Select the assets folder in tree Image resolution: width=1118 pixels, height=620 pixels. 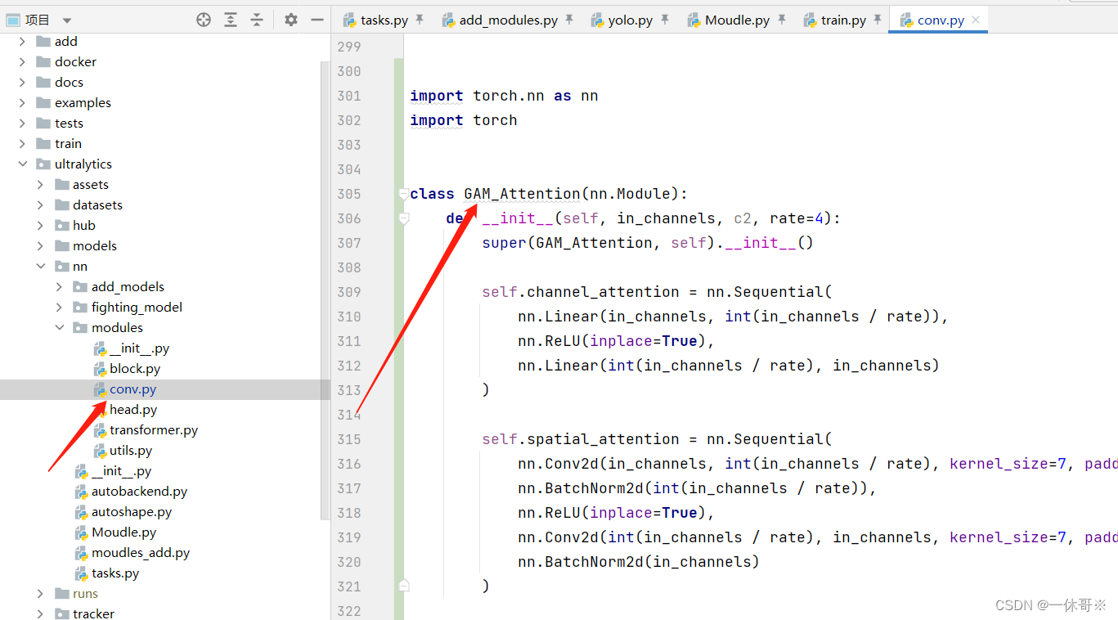[x=90, y=184]
